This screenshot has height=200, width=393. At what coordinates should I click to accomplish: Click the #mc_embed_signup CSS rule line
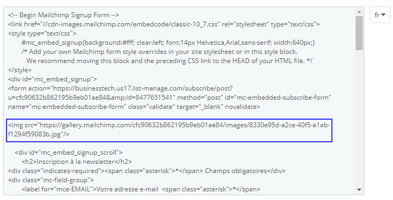(168, 43)
